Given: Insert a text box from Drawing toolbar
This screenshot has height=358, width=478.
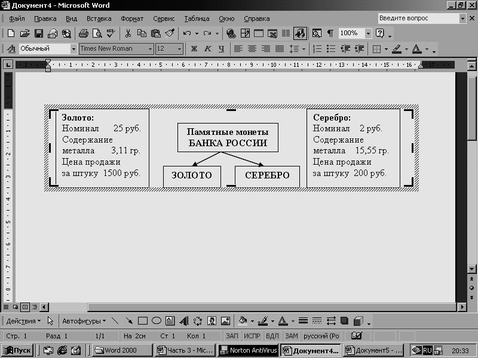Looking at the screenshot, I should [x=170, y=321].
